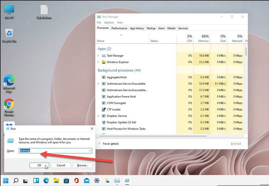Switch to the Performance tab
The image size is (269, 186).
119,28
